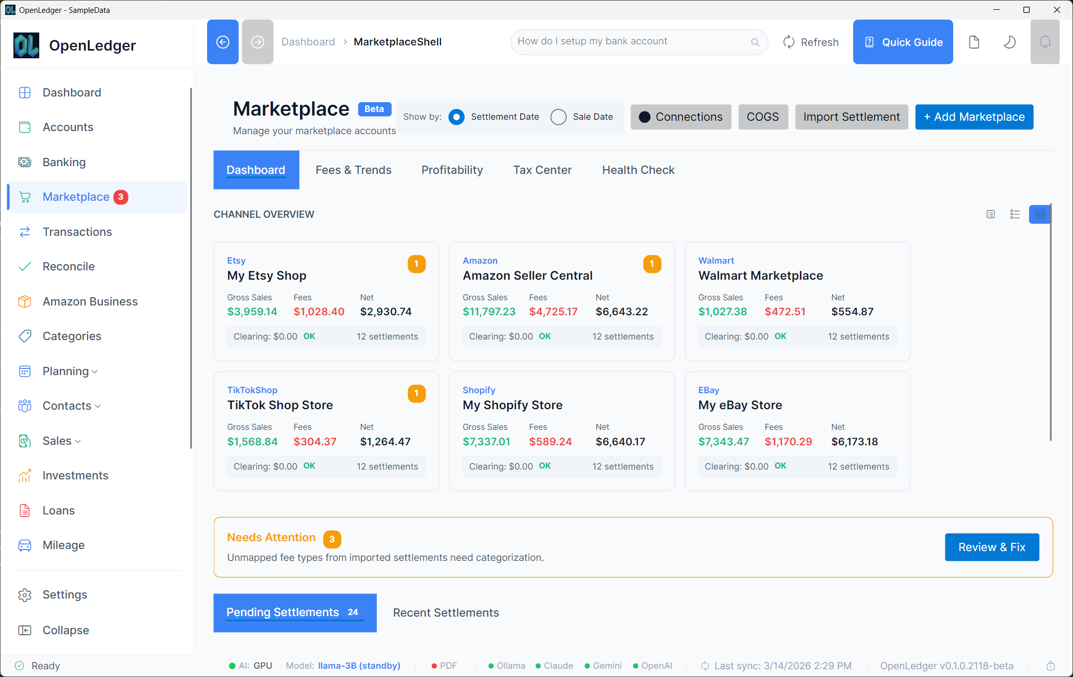Toggle dark mode with the moon icon

pyautogui.click(x=1009, y=42)
